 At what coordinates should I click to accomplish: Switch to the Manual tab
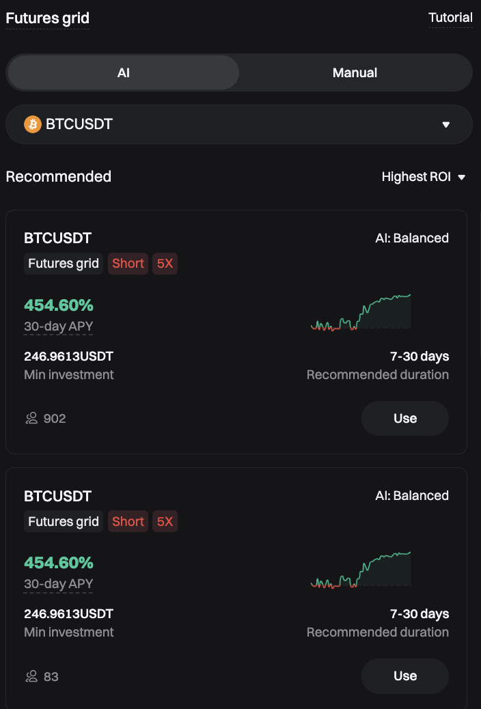355,73
